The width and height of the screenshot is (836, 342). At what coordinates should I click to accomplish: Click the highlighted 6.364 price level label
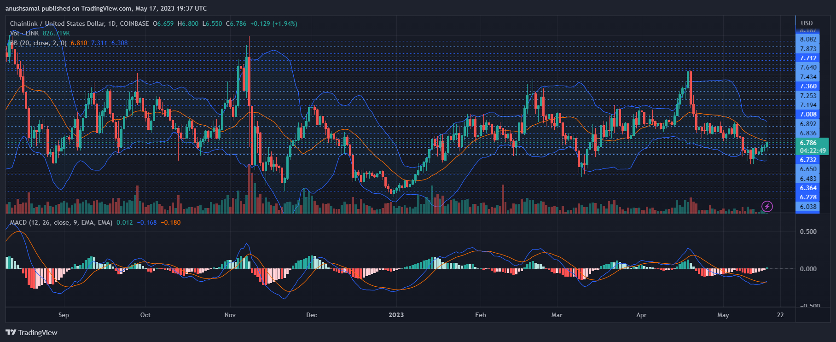point(808,188)
